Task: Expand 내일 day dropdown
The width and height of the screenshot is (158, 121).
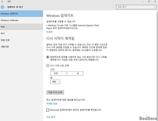Action: tap(55, 82)
